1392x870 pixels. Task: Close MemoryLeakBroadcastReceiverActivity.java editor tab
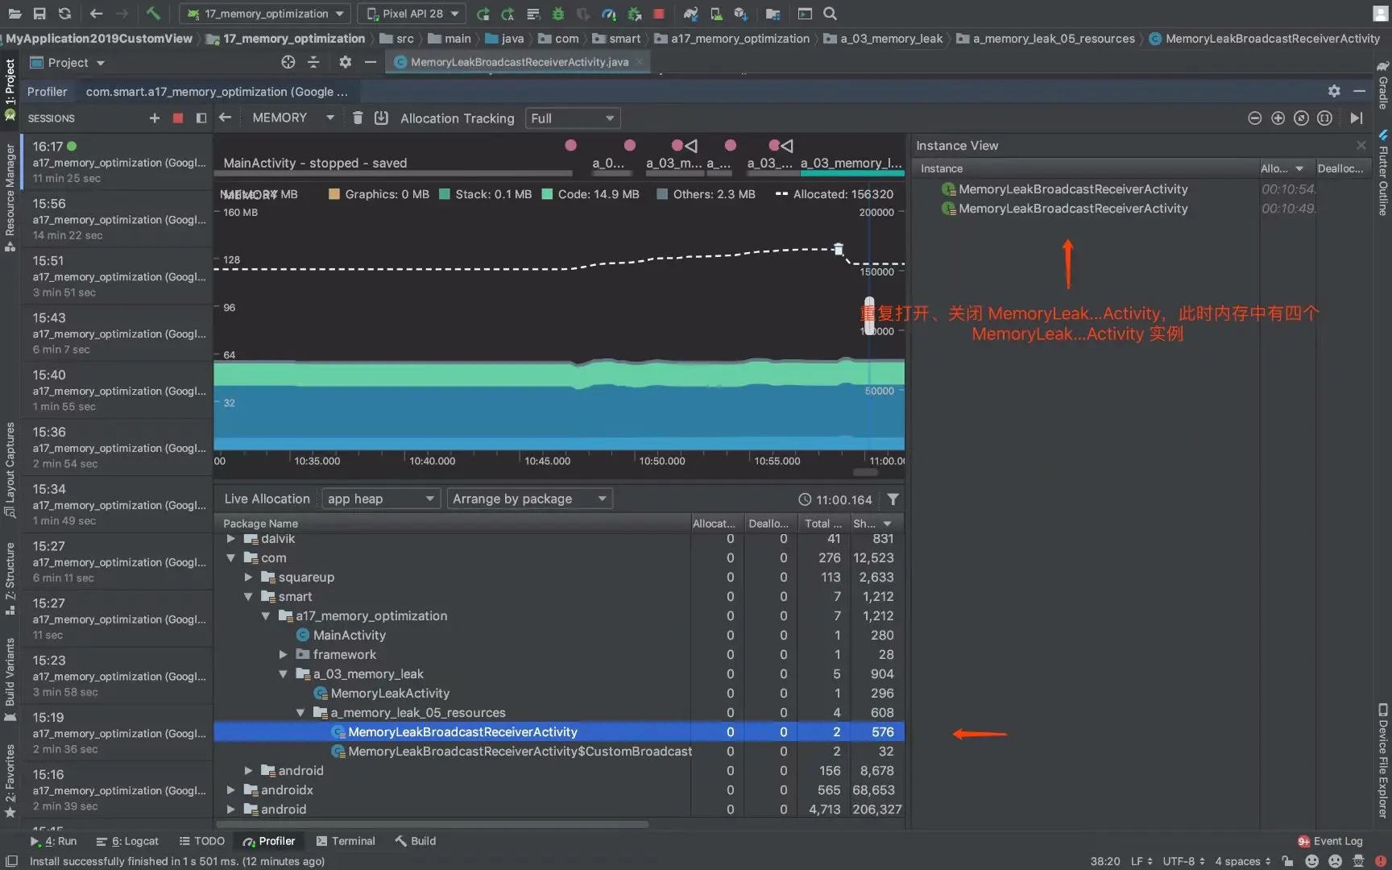[640, 61]
